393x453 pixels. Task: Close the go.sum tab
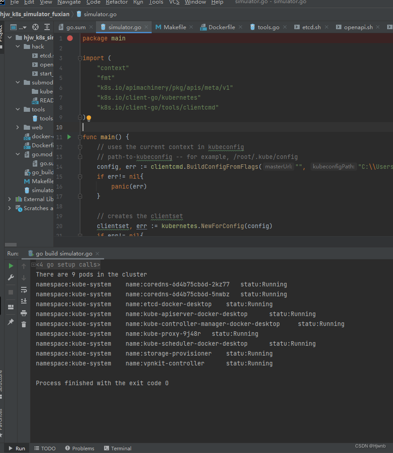coord(91,27)
